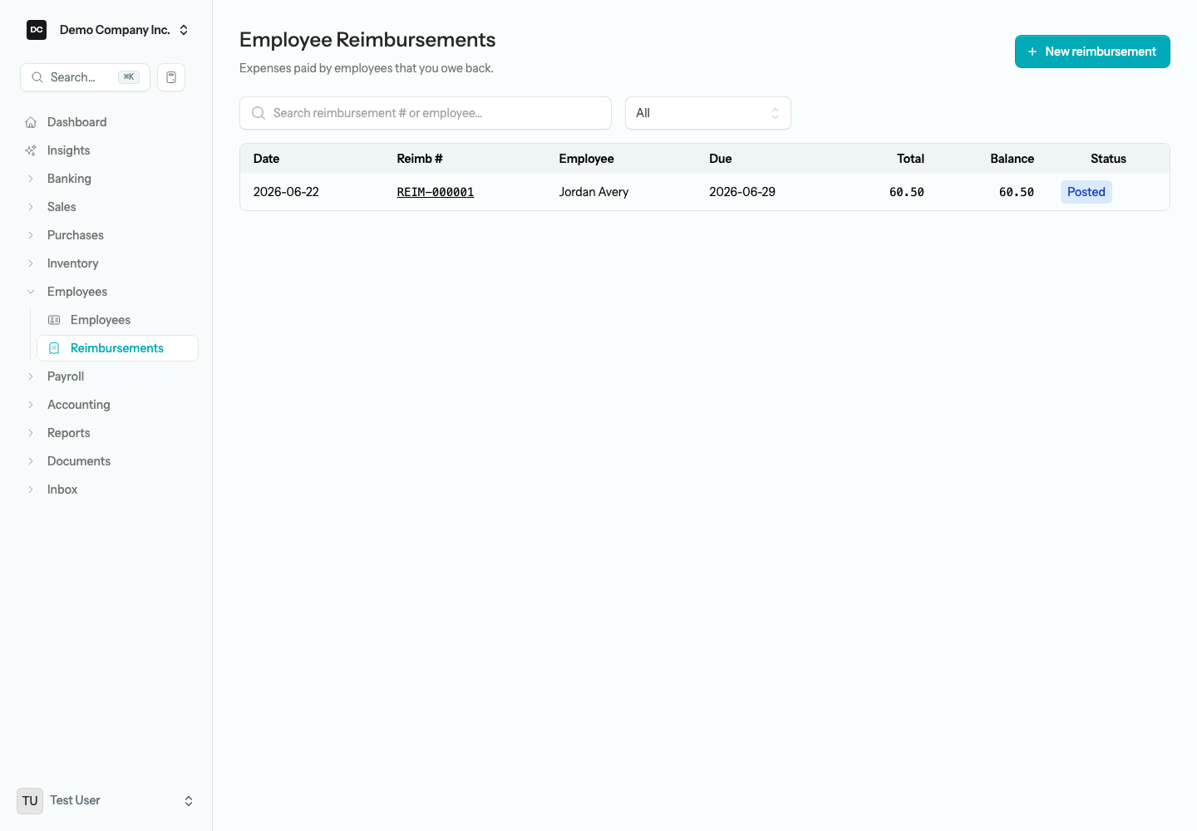Click the Employees ID card icon
This screenshot has height=831, width=1197.
coord(54,320)
